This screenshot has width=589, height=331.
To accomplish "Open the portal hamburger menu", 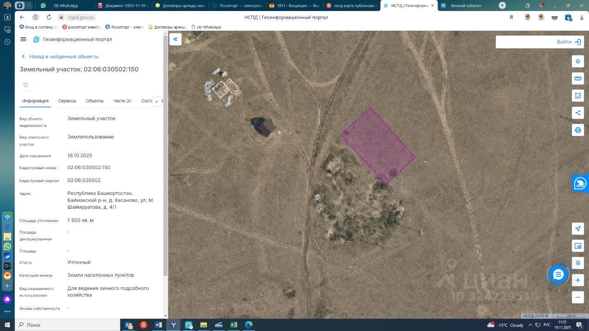I will pyautogui.click(x=23, y=40).
